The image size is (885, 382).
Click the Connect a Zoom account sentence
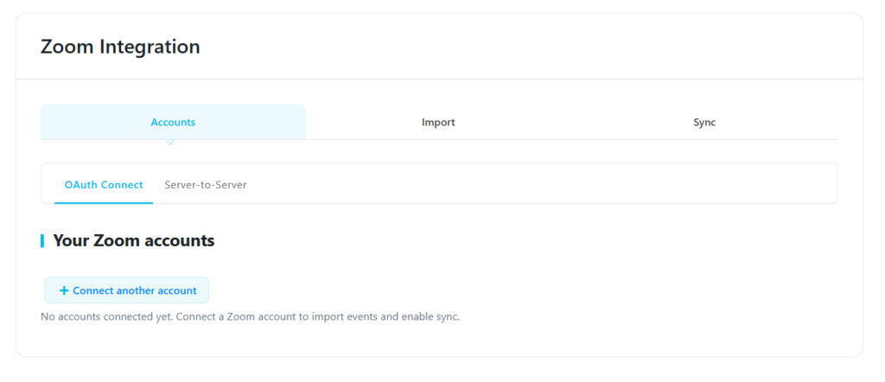coord(319,316)
